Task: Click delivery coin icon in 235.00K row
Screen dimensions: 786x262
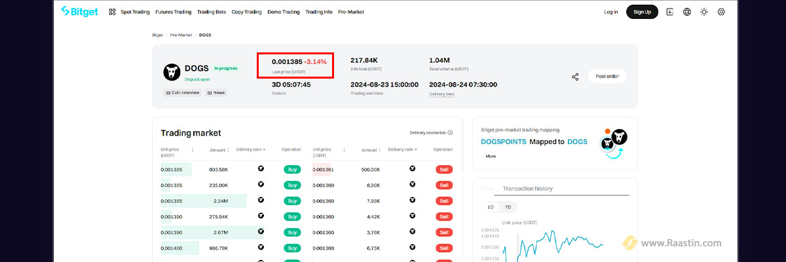Action: click(261, 185)
